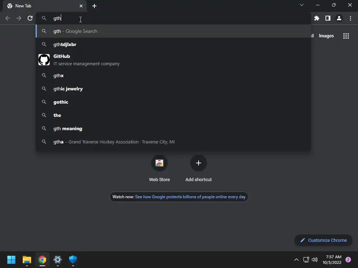Open a new tab with plus button
Viewport: 358px width, 268px height.
94,6
